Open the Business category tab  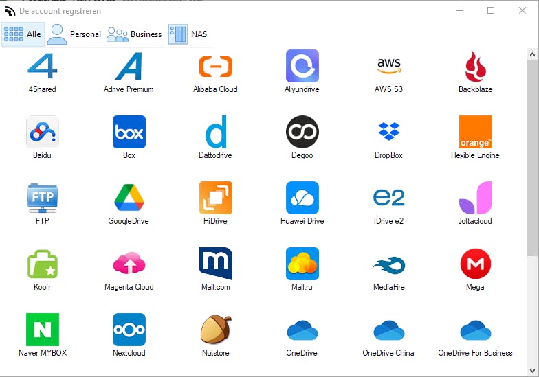pos(134,34)
